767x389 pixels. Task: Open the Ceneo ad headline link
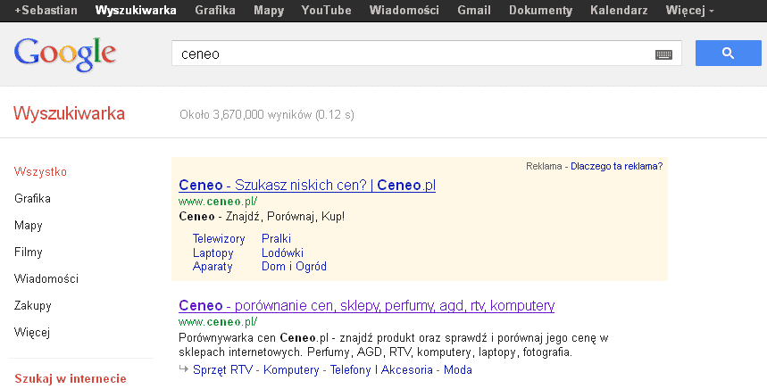pyautogui.click(x=306, y=186)
